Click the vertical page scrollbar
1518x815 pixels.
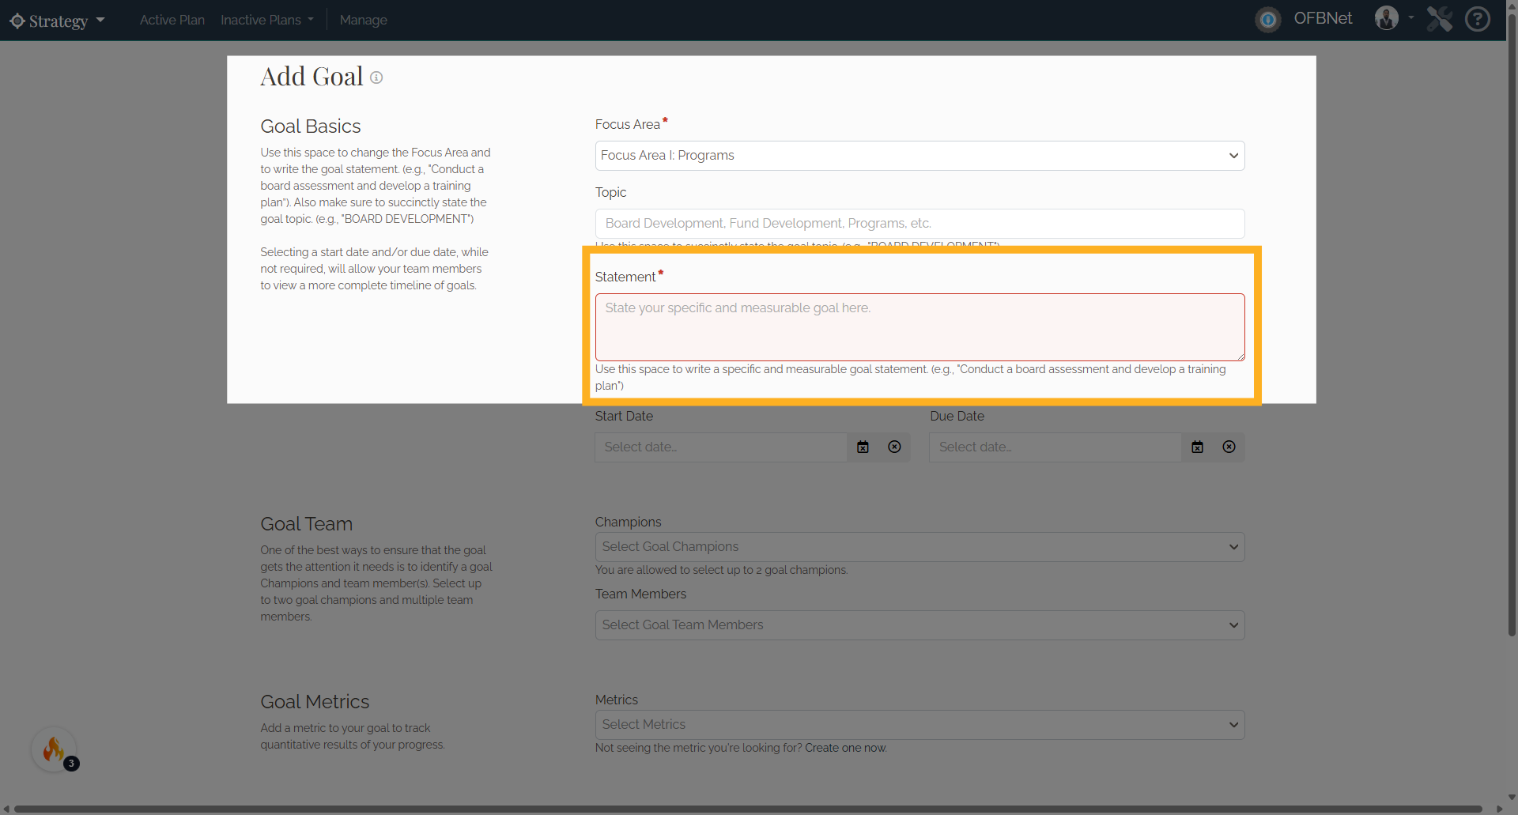[x=1512, y=324]
